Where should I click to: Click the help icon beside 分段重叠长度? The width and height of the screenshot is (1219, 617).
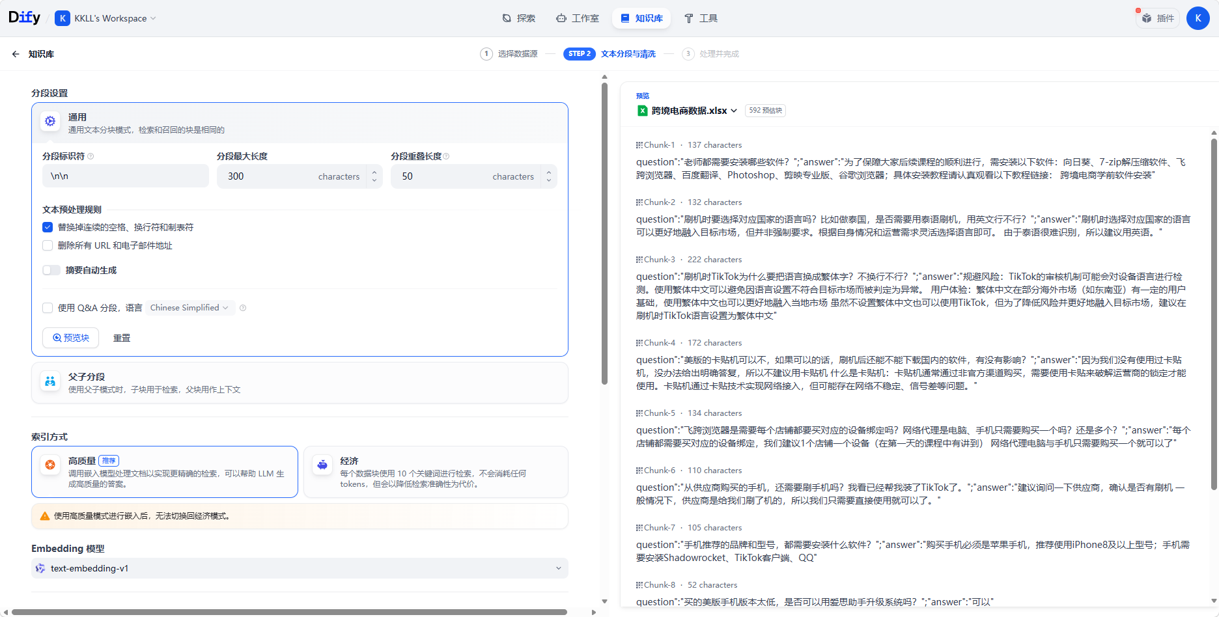pos(446,156)
